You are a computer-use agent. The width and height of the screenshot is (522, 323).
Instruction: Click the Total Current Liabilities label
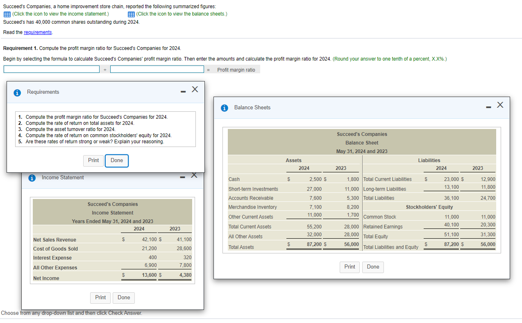coord(388,179)
